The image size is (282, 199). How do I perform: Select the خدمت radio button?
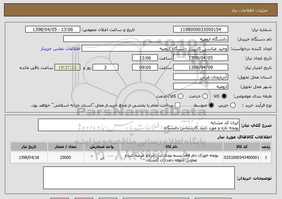(x=205, y=96)
